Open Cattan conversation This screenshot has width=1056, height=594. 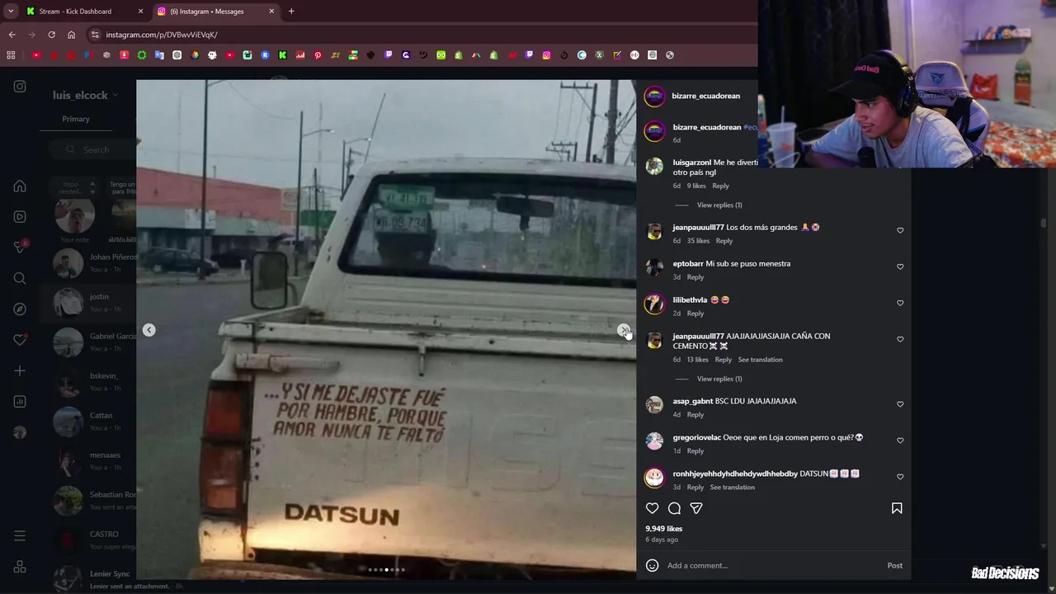point(88,421)
